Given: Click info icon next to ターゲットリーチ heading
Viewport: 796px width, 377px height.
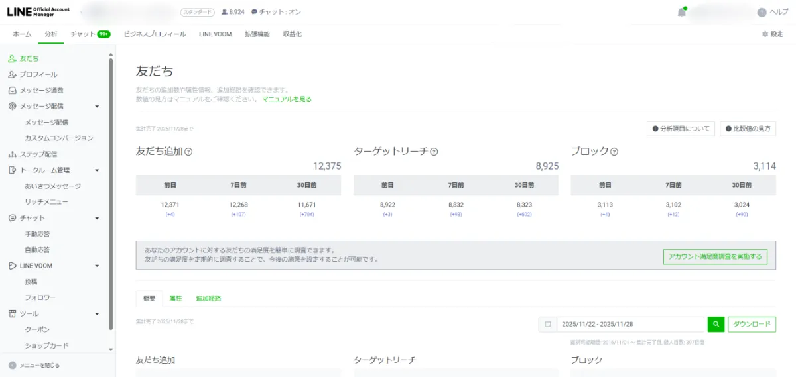Looking at the screenshot, I should point(434,152).
